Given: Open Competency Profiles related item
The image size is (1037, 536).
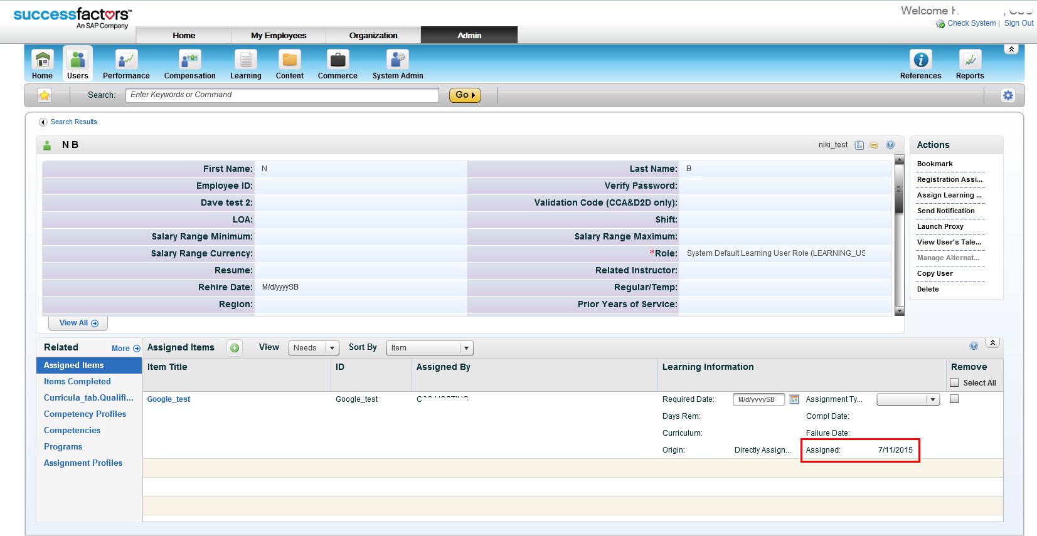Looking at the screenshot, I should [x=85, y=414].
